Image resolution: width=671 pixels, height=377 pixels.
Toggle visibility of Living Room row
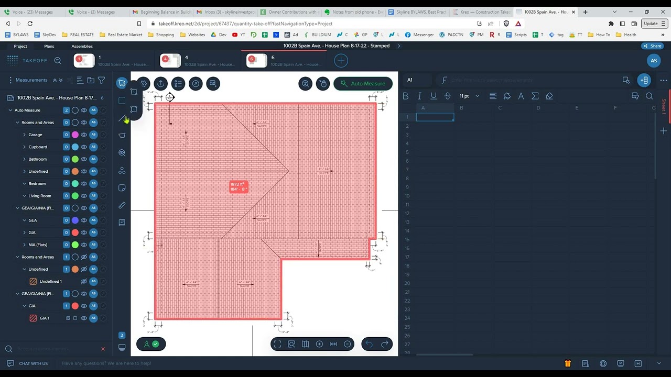coord(84,196)
